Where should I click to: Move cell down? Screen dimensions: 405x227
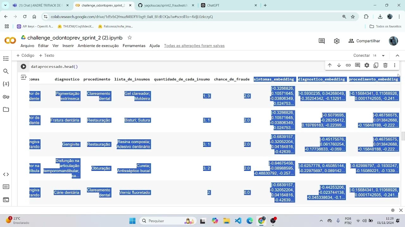click(339, 65)
